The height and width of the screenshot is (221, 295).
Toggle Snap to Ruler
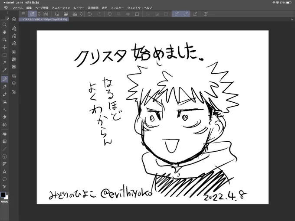pos(177,14)
